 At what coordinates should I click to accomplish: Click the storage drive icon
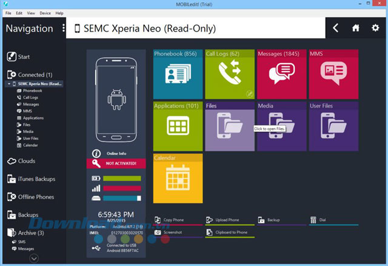[96, 198]
